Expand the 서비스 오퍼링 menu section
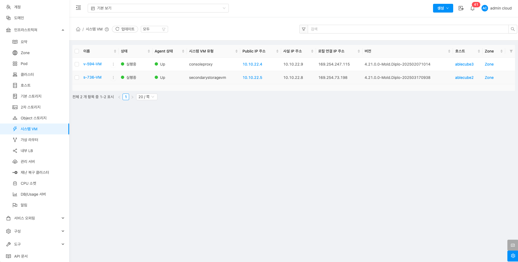518x262 pixels. click(x=35, y=218)
